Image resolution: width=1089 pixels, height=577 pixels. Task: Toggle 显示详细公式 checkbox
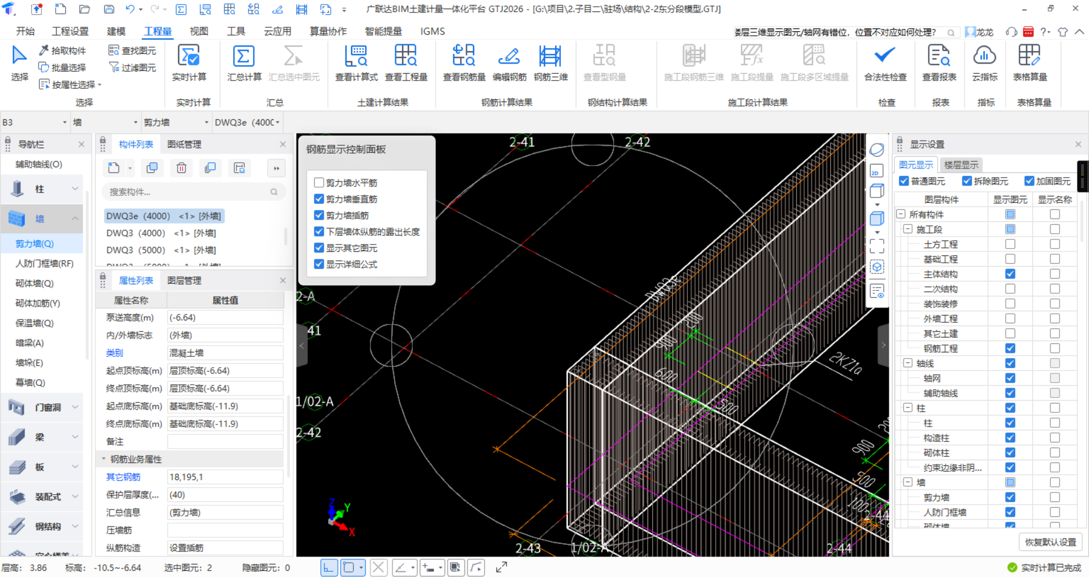[319, 264]
